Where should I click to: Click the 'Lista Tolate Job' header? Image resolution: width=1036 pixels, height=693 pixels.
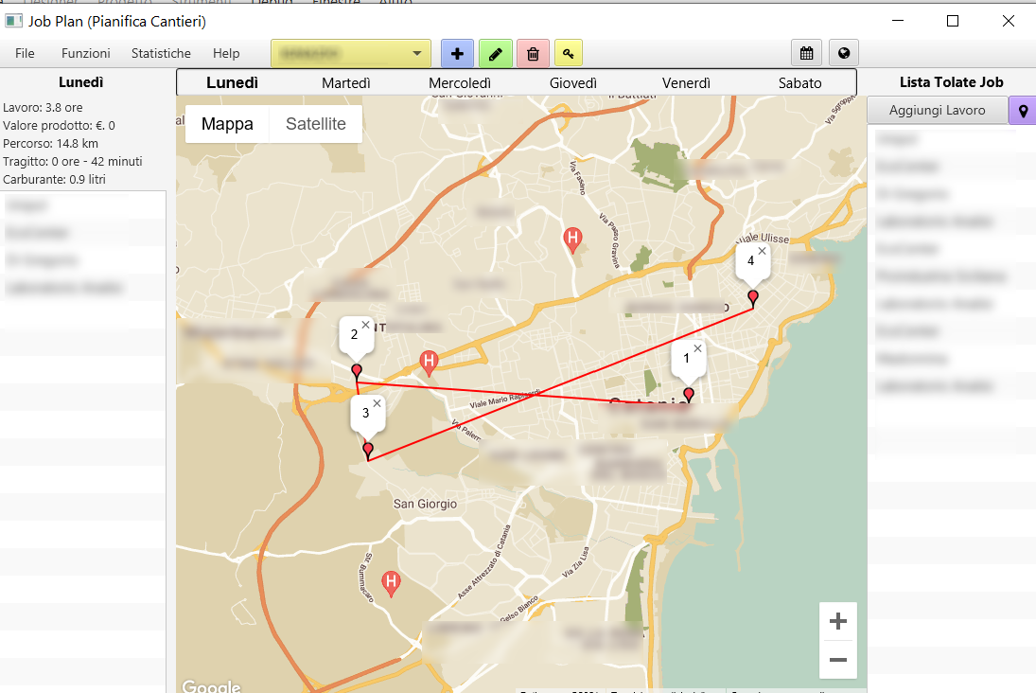[952, 82]
